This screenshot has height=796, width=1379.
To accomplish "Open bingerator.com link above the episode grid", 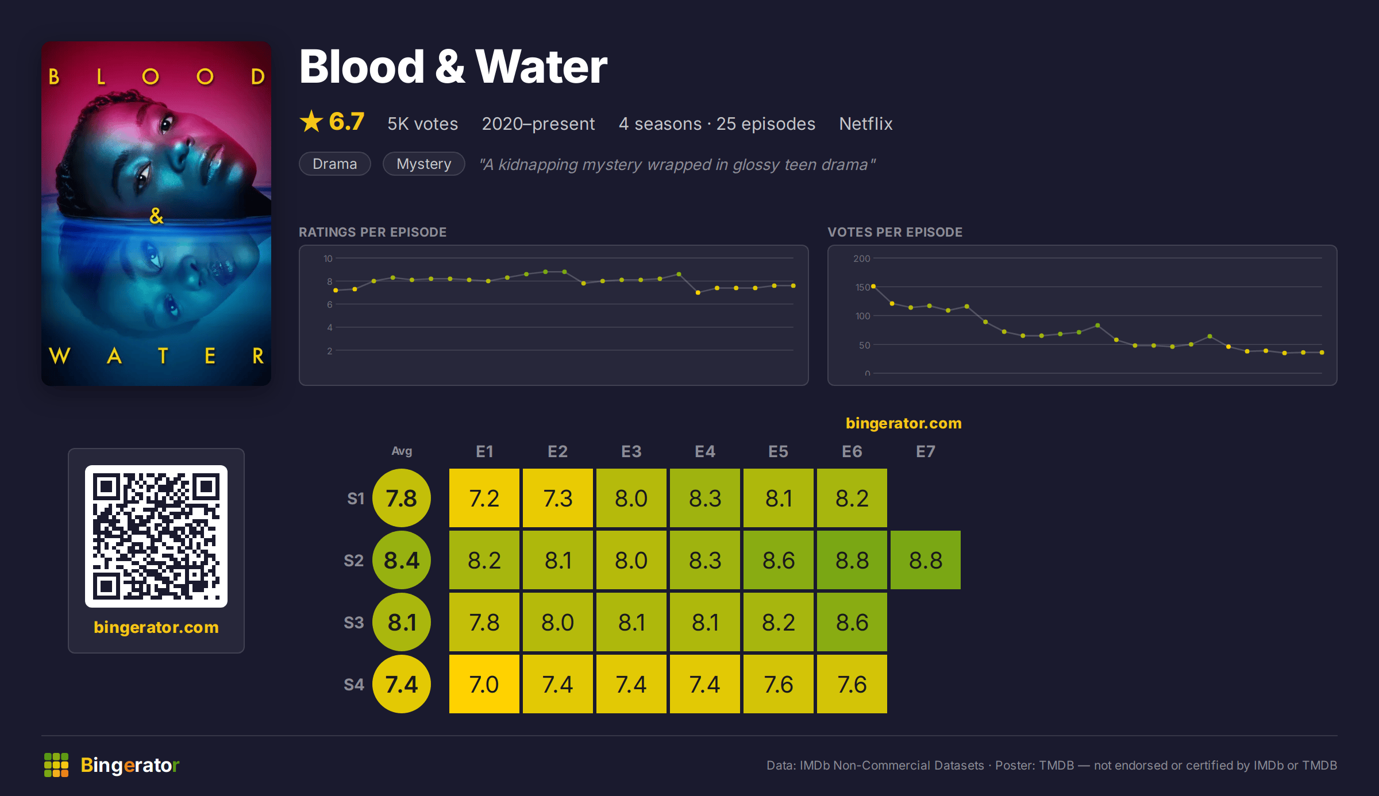I will (x=904, y=423).
